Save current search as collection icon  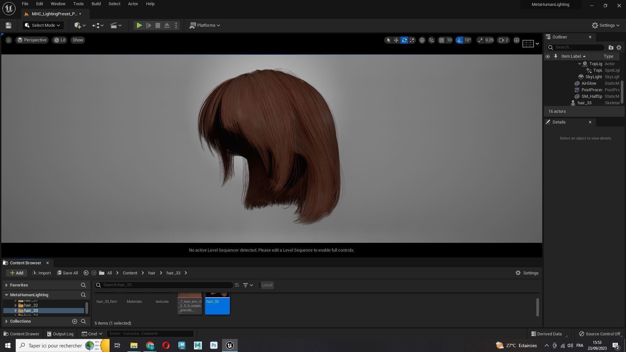point(237,285)
